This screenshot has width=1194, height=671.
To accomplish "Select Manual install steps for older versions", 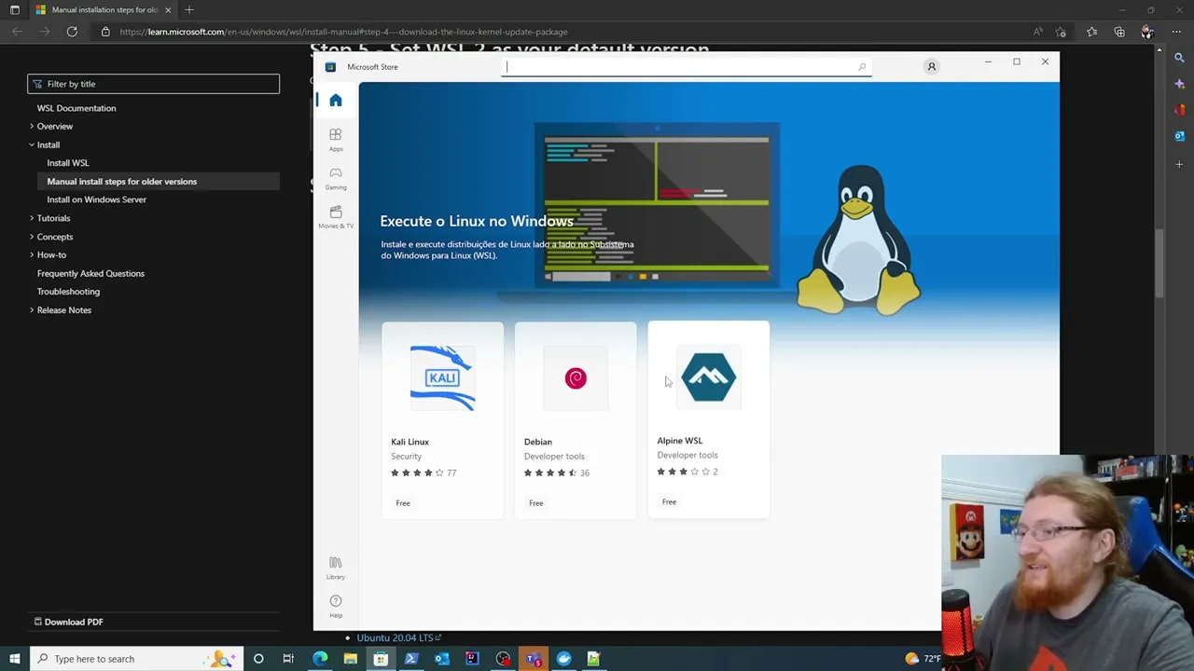I will tap(122, 182).
